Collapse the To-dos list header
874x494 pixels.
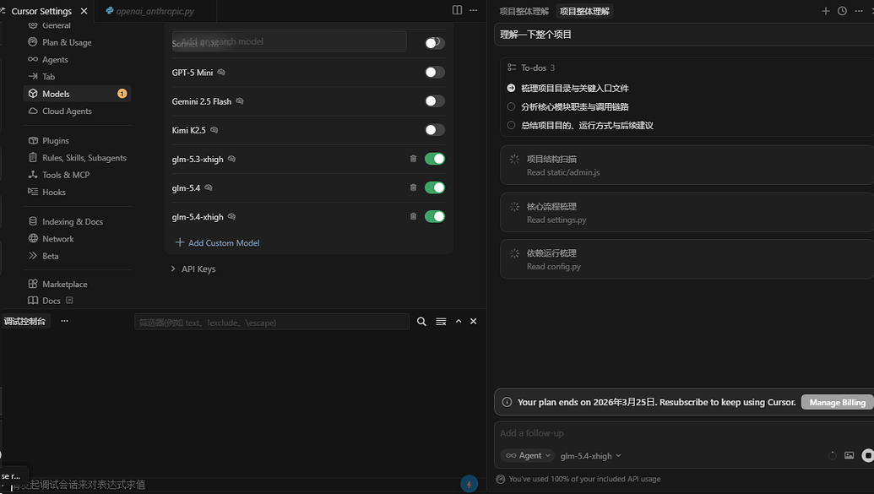click(531, 68)
